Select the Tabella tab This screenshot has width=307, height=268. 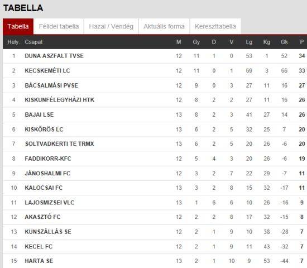click(x=18, y=26)
